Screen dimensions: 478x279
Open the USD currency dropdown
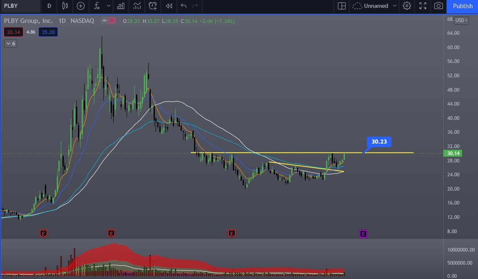point(461,20)
